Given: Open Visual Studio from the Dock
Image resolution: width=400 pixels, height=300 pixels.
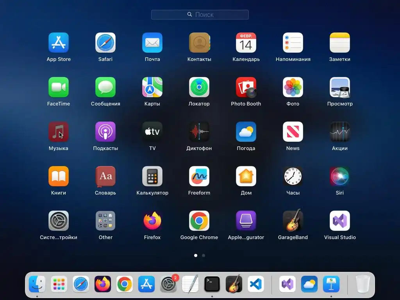Looking at the screenshot, I should coord(287,284).
